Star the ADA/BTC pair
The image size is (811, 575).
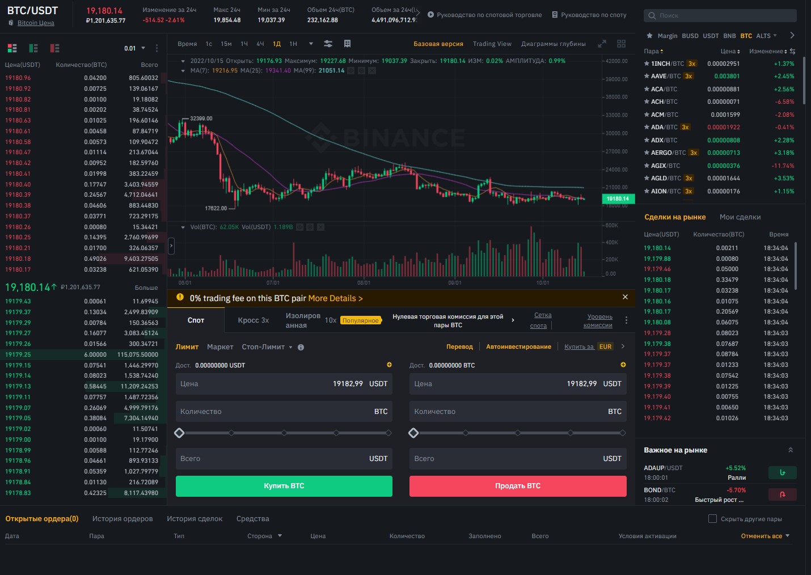pyautogui.click(x=647, y=127)
